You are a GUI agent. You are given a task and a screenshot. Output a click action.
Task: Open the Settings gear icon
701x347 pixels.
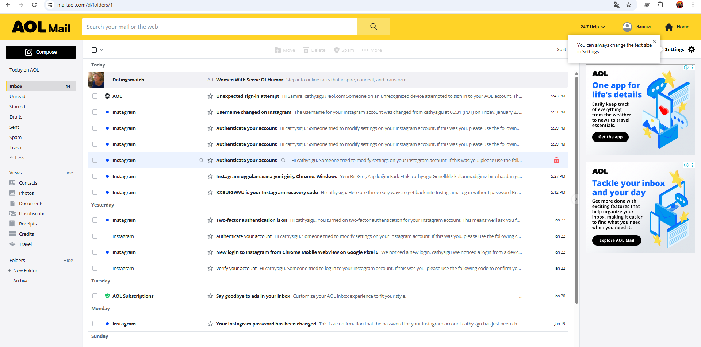pyautogui.click(x=692, y=49)
